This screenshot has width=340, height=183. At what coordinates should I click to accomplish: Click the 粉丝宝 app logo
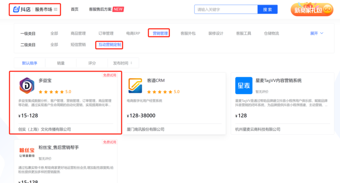tap(27, 152)
